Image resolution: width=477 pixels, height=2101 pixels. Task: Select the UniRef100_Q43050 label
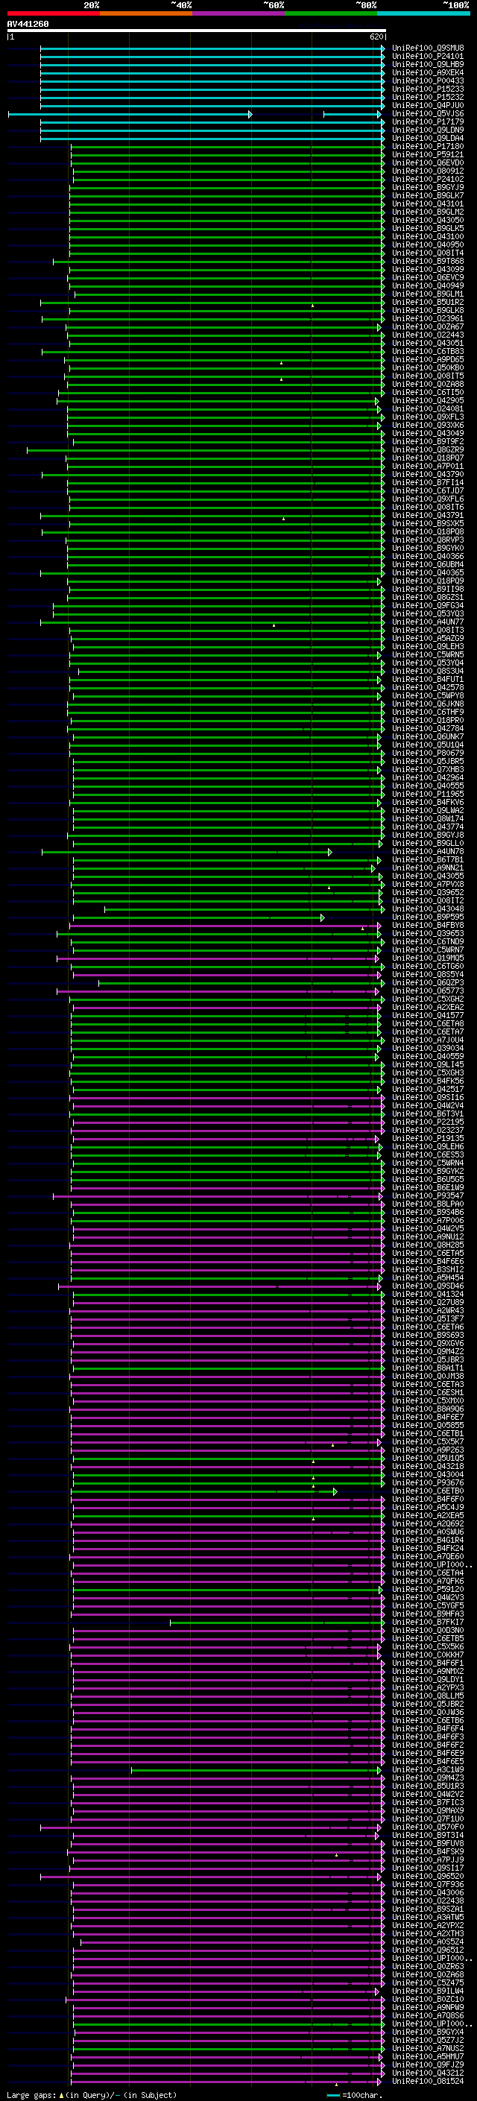pyautogui.click(x=428, y=220)
